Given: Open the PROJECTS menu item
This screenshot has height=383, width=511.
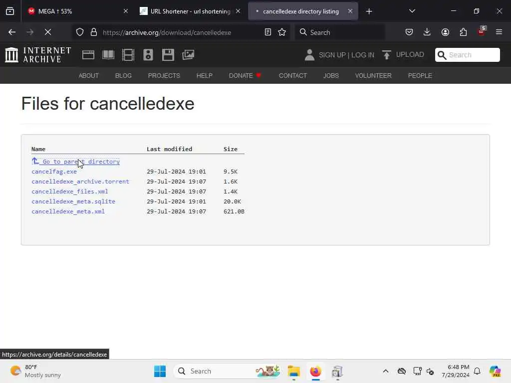Looking at the screenshot, I should [164, 76].
